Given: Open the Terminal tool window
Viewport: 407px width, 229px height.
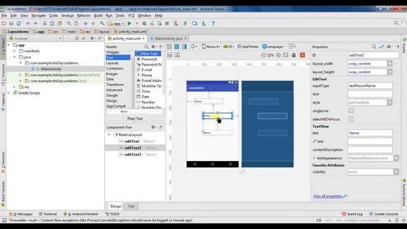Looking at the screenshot, I should click(48, 214).
